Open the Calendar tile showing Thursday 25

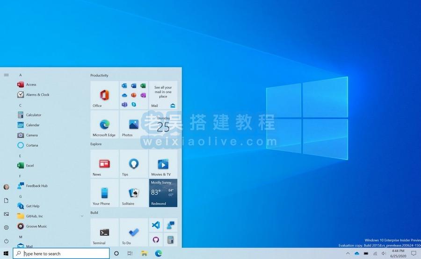click(163, 125)
